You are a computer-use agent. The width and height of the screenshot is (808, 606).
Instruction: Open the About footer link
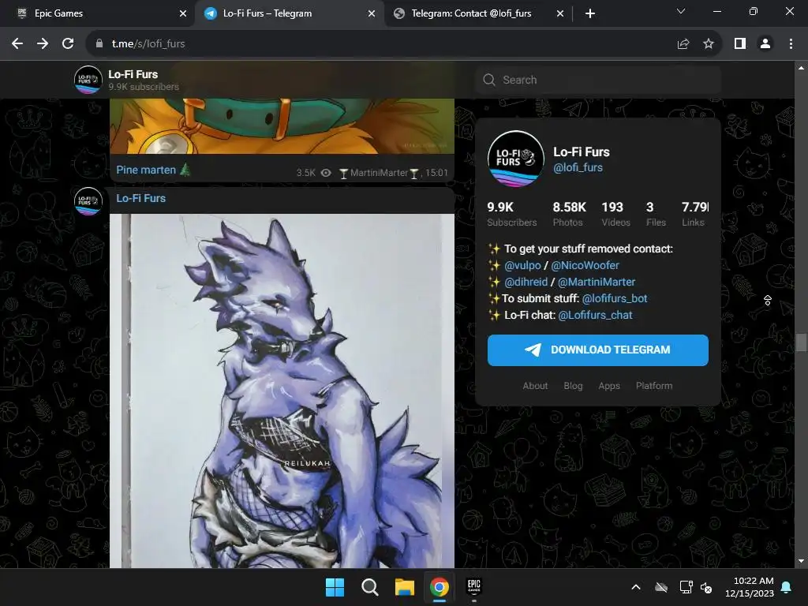pos(535,385)
